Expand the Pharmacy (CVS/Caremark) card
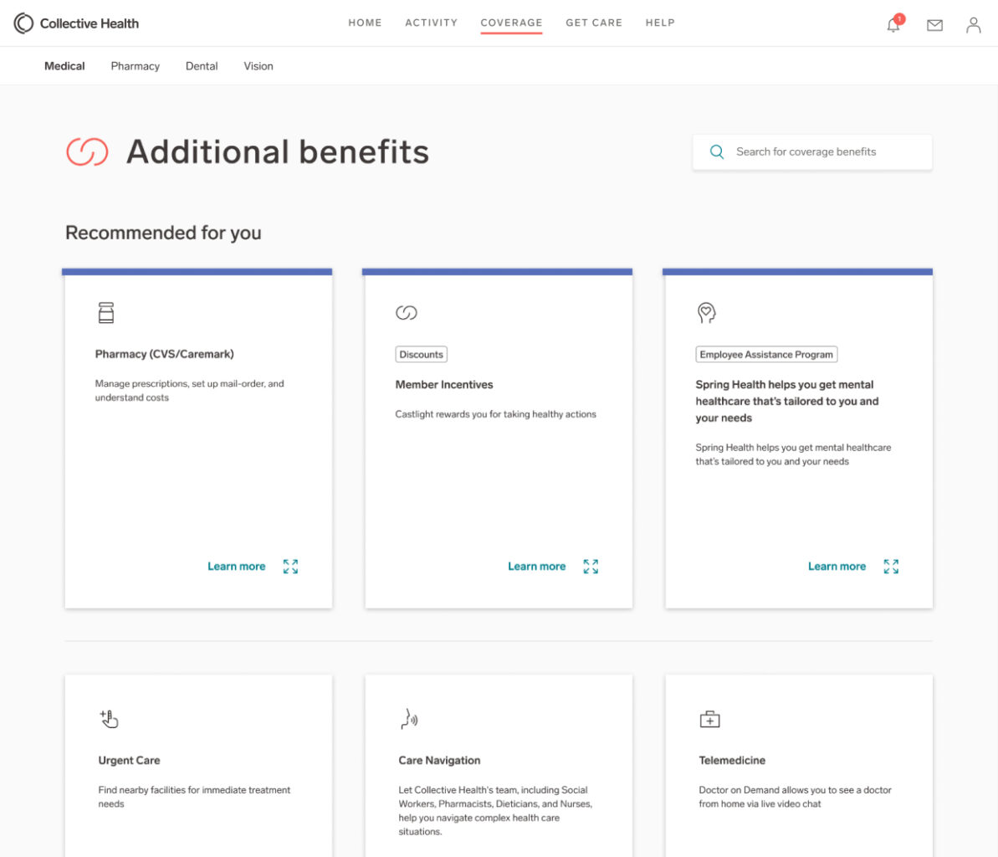Screen dimensions: 998x857 point(290,567)
